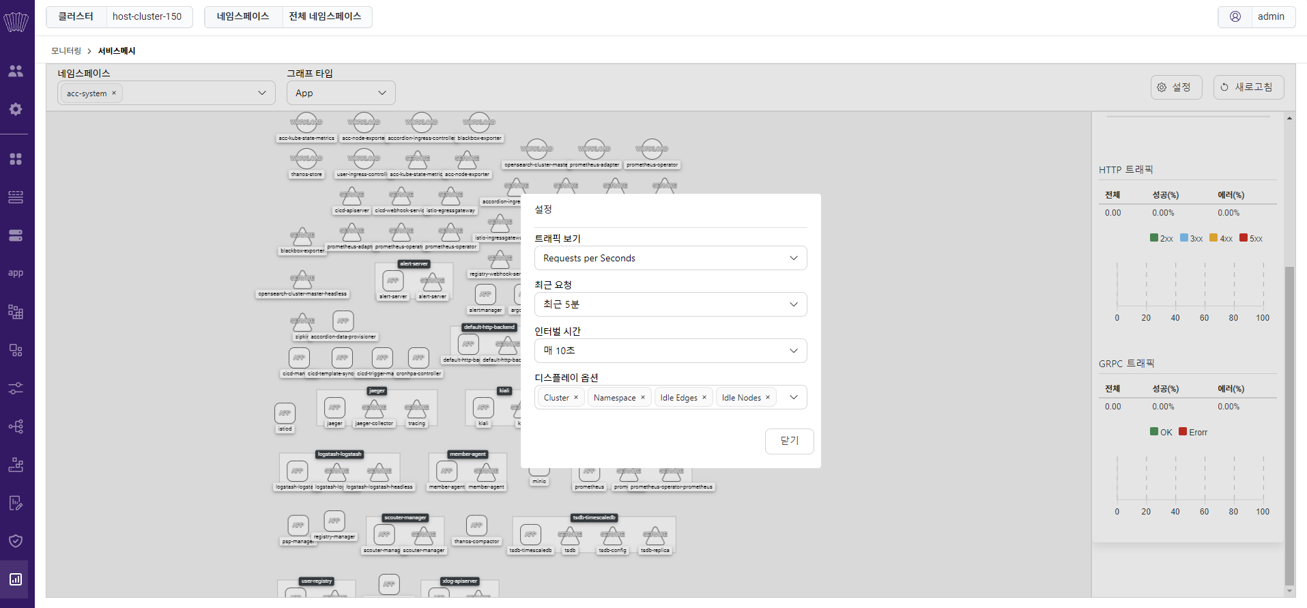1307x608 pixels.
Task: Open the 매 10초 interval dropdown
Action: 670,351
